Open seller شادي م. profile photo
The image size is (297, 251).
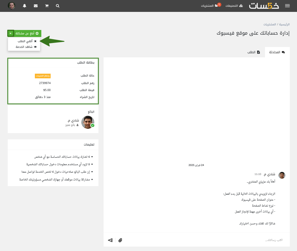coord(88,122)
